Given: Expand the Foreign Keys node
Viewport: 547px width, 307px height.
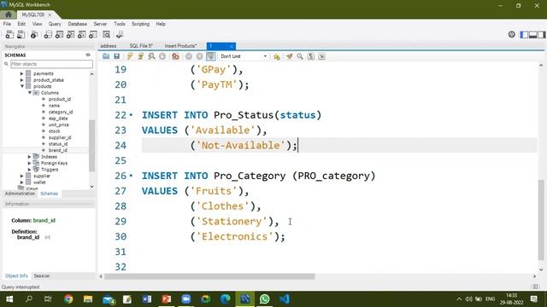Looking at the screenshot, I should [30, 163].
